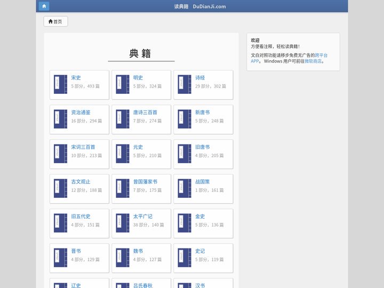Click the book icon for 旧唐书

click(185, 154)
